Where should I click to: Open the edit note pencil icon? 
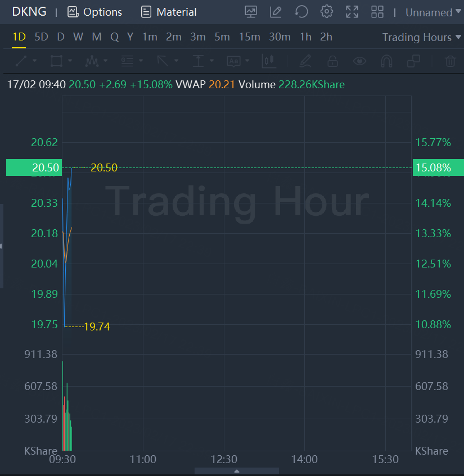pyautogui.click(x=276, y=12)
